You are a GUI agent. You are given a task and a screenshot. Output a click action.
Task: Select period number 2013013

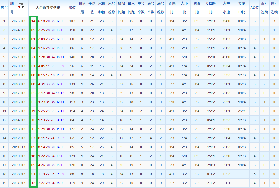[19, 129]
